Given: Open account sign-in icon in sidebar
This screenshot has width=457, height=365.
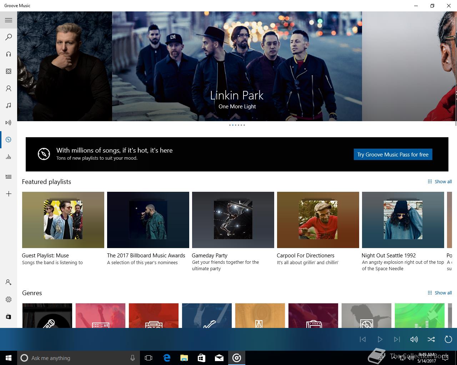Looking at the screenshot, I should [9, 282].
